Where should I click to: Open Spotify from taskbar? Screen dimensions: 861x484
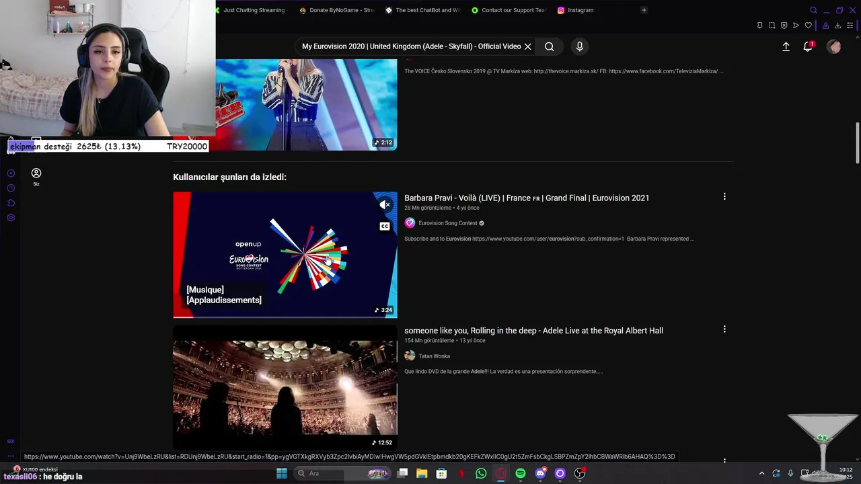pyautogui.click(x=521, y=473)
